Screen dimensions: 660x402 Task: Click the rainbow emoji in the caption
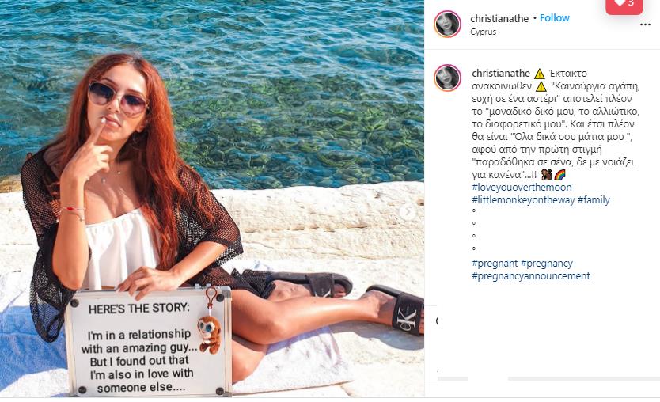(559, 175)
